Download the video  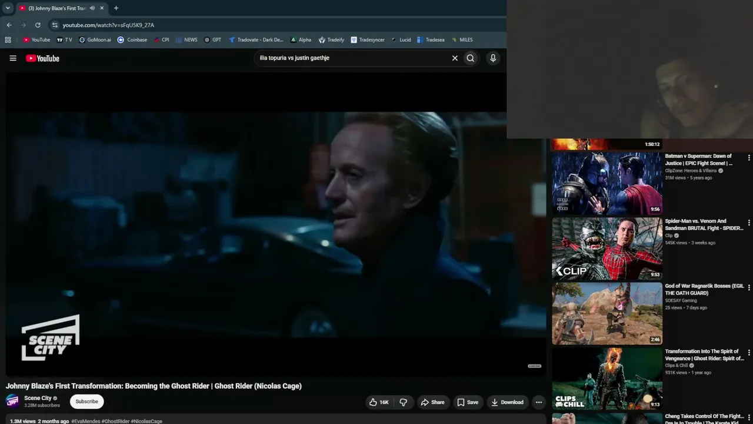507,402
